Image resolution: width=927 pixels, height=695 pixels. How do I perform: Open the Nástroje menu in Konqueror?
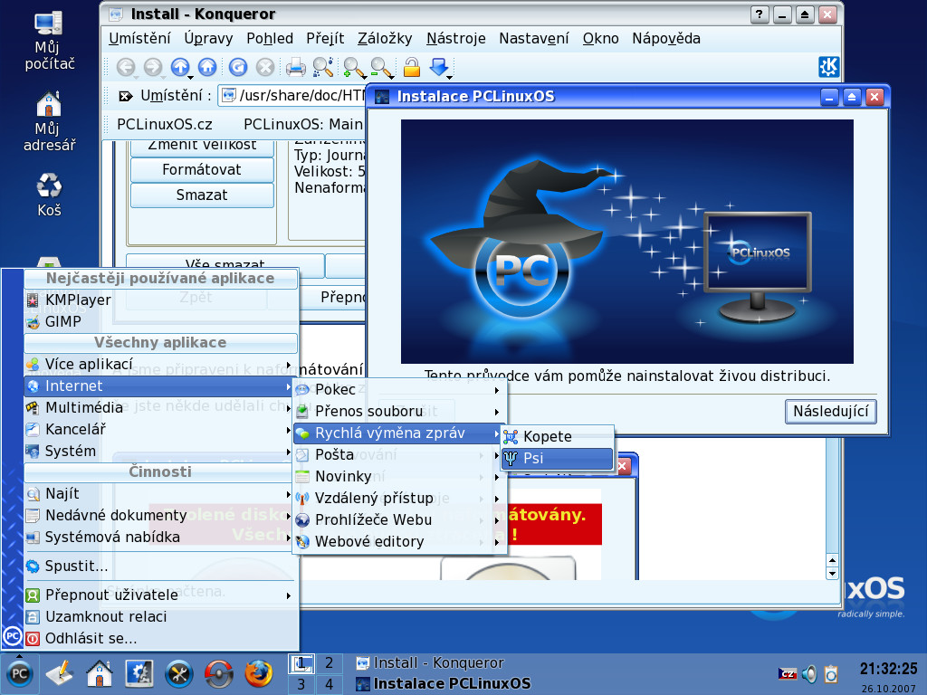(x=456, y=39)
